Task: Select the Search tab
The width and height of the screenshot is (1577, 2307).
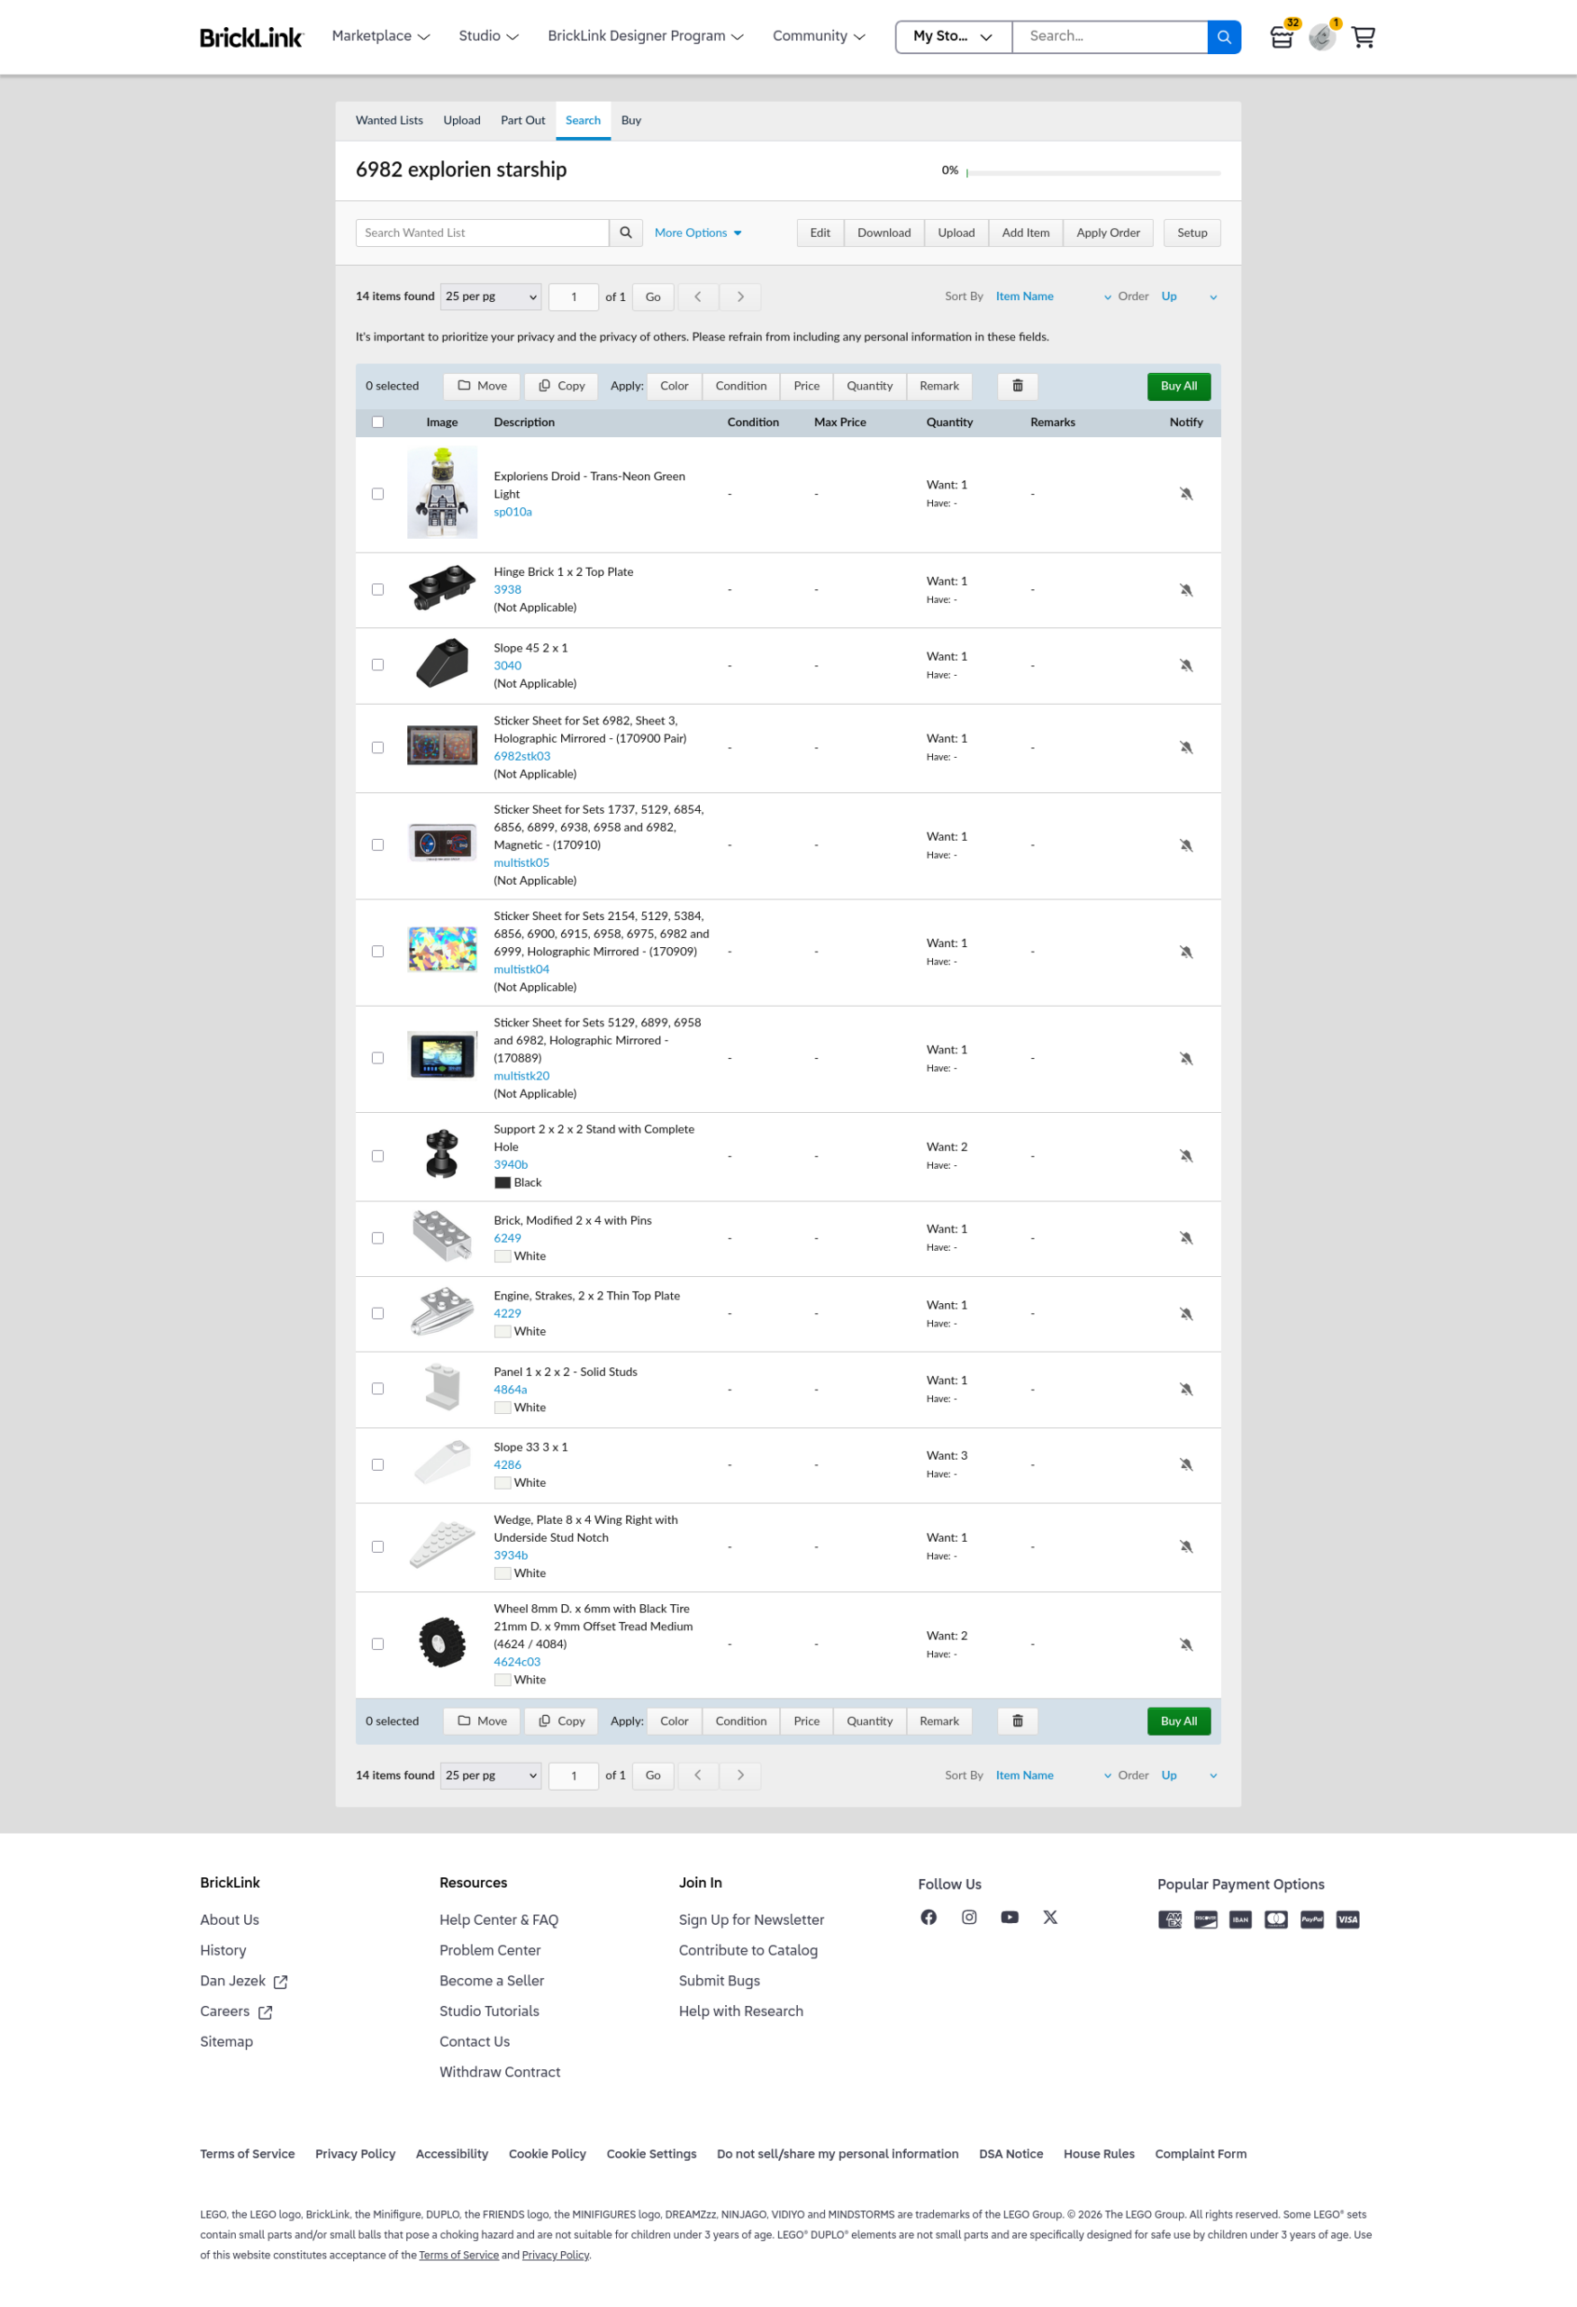Action: (584, 120)
